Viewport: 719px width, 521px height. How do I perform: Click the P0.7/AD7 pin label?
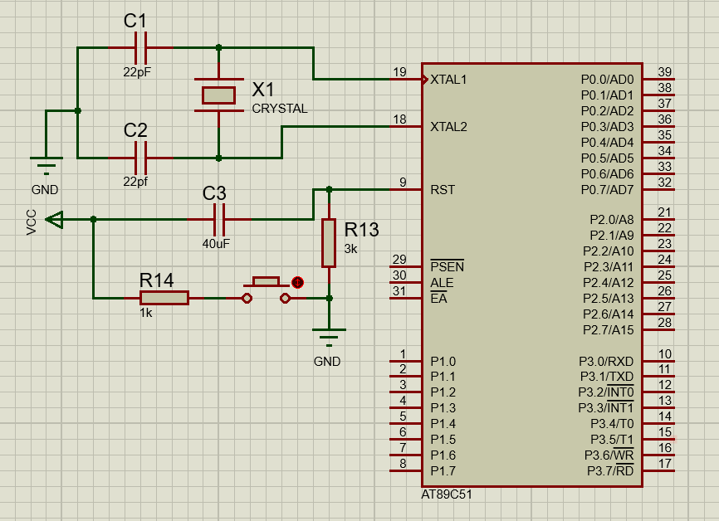click(x=607, y=190)
